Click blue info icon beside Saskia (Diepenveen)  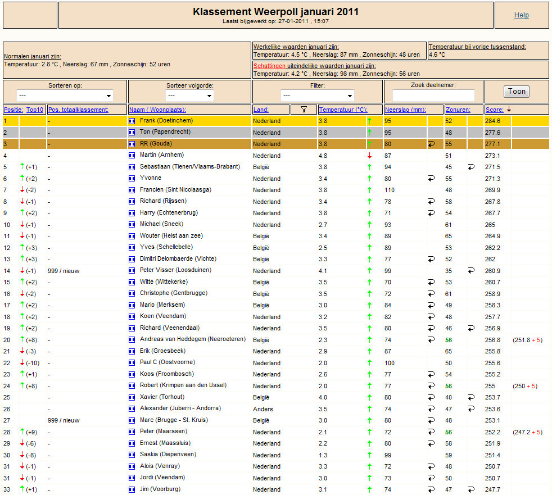pos(132,455)
